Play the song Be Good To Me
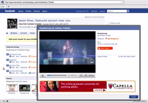 click(8, 54)
